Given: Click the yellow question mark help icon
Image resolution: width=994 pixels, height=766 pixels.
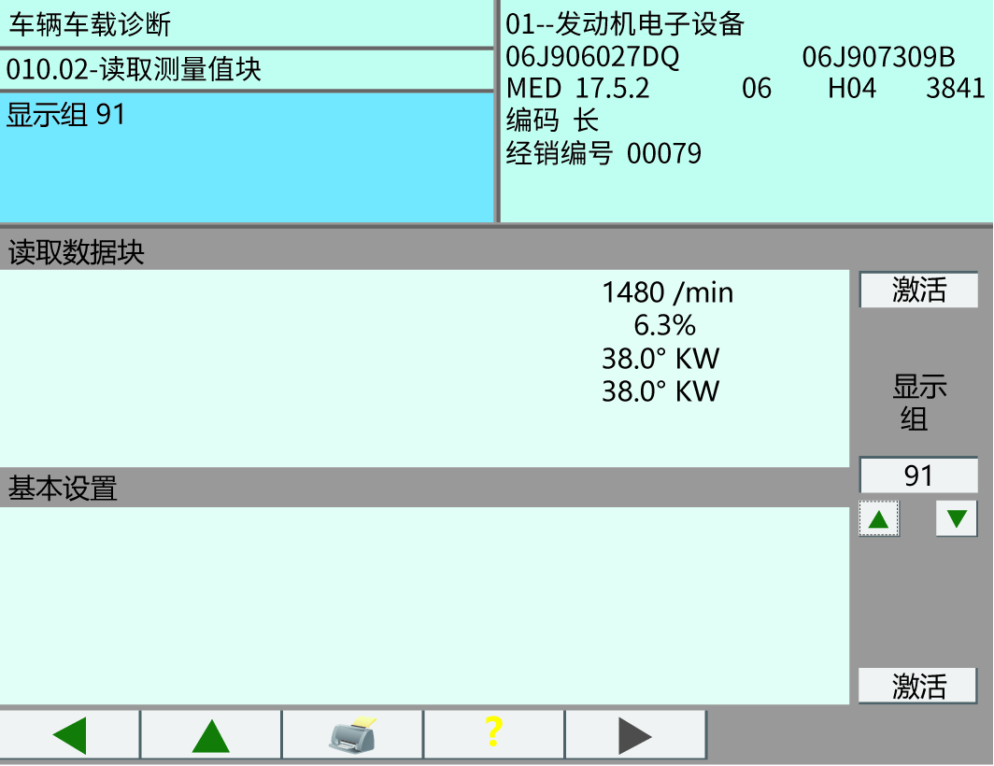Looking at the screenshot, I should [494, 734].
